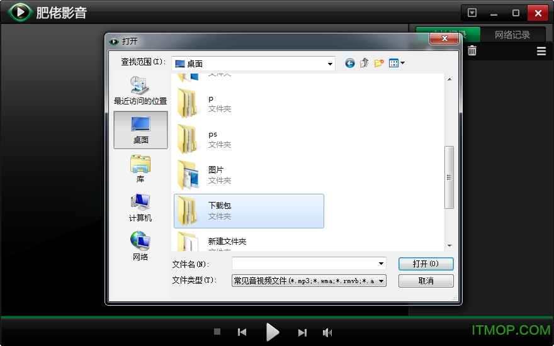Select the folder named p
Screen dimensions: 554x346
coord(249,104)
